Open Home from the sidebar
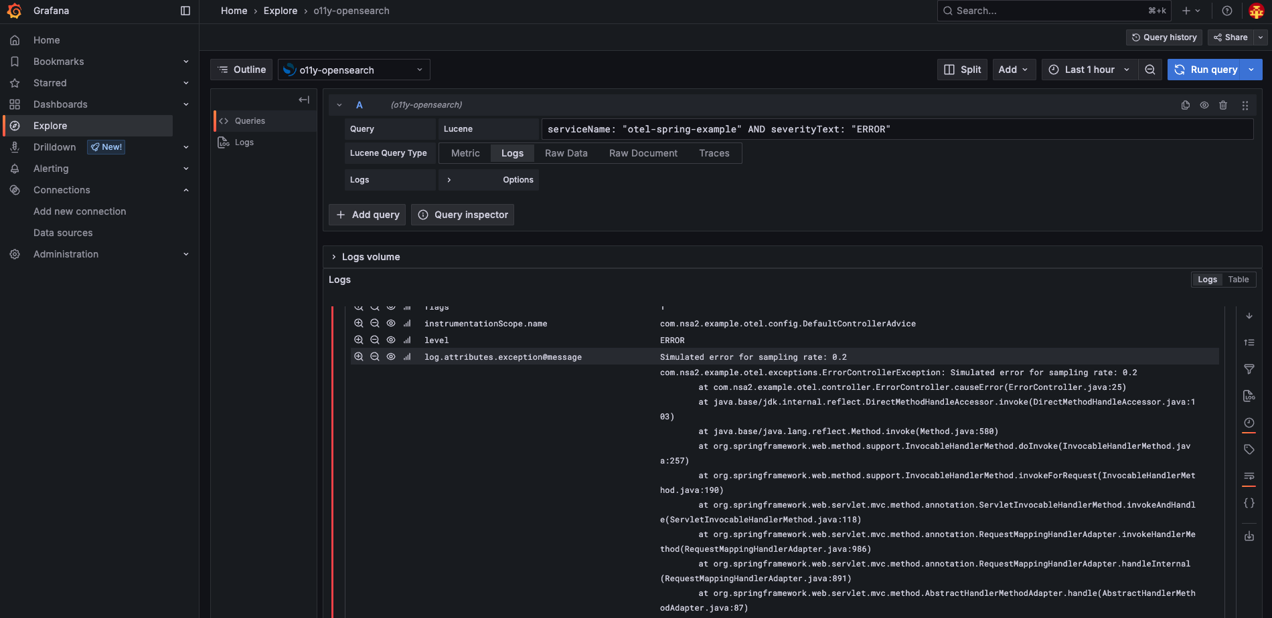Image resolution: width=1272 pixels, height=618 pixels. (47, 40)
